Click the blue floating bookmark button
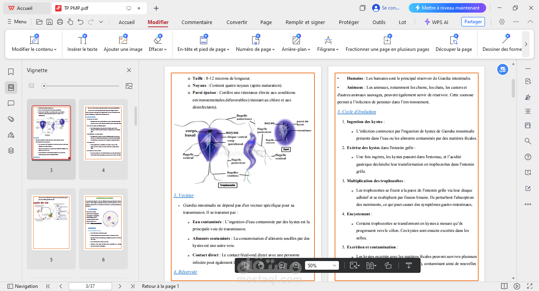Screen dimensions: 539x291 tap(502, 69)
